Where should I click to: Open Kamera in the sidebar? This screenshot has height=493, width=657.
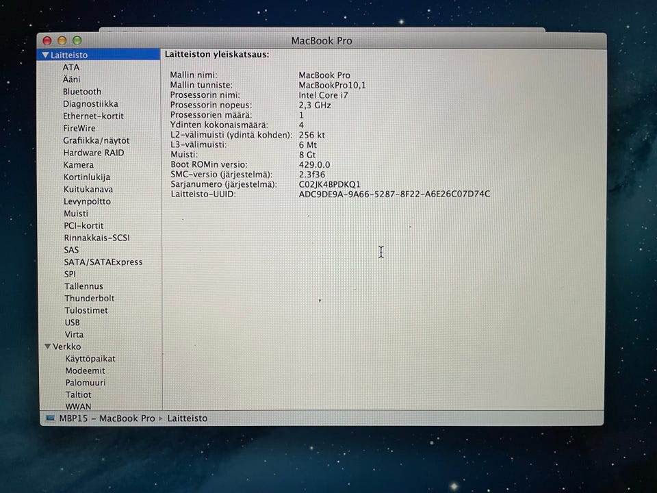click(78, 165)
